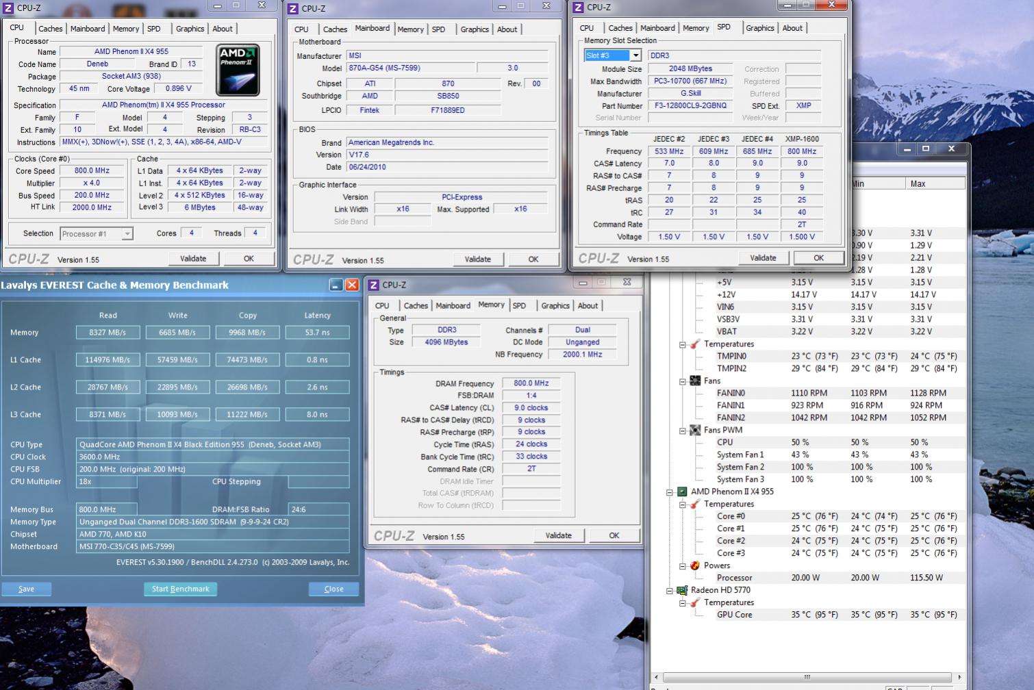Minimize the EVEREST benchmark window
Screen dimensions: 1034x690
(336, 285)
